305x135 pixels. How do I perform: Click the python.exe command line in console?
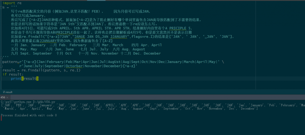(28, 102)
